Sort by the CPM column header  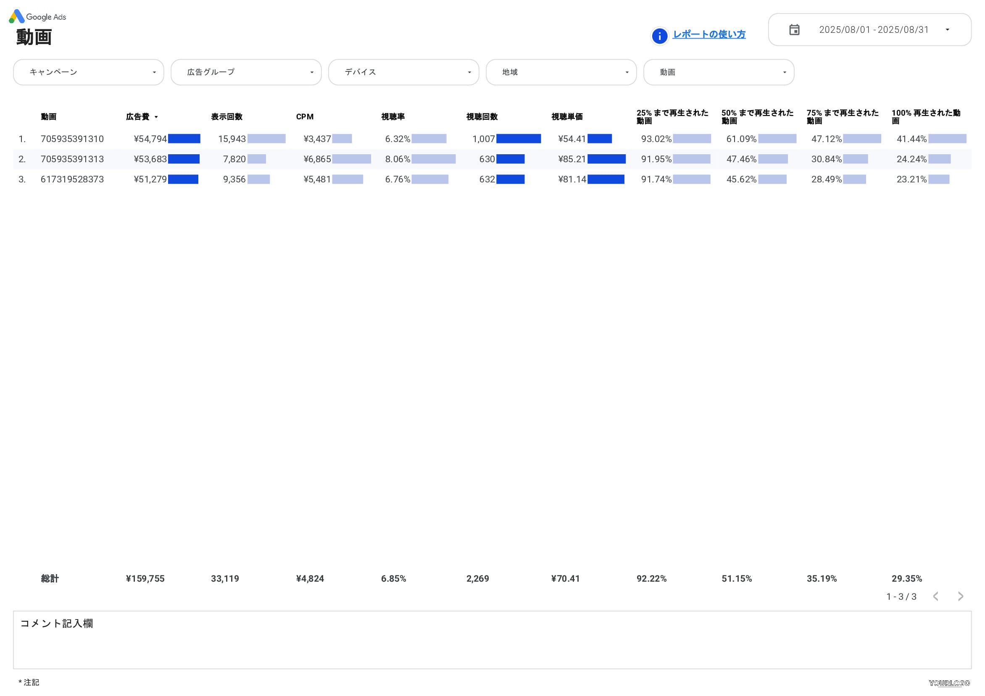pos(305,117)
